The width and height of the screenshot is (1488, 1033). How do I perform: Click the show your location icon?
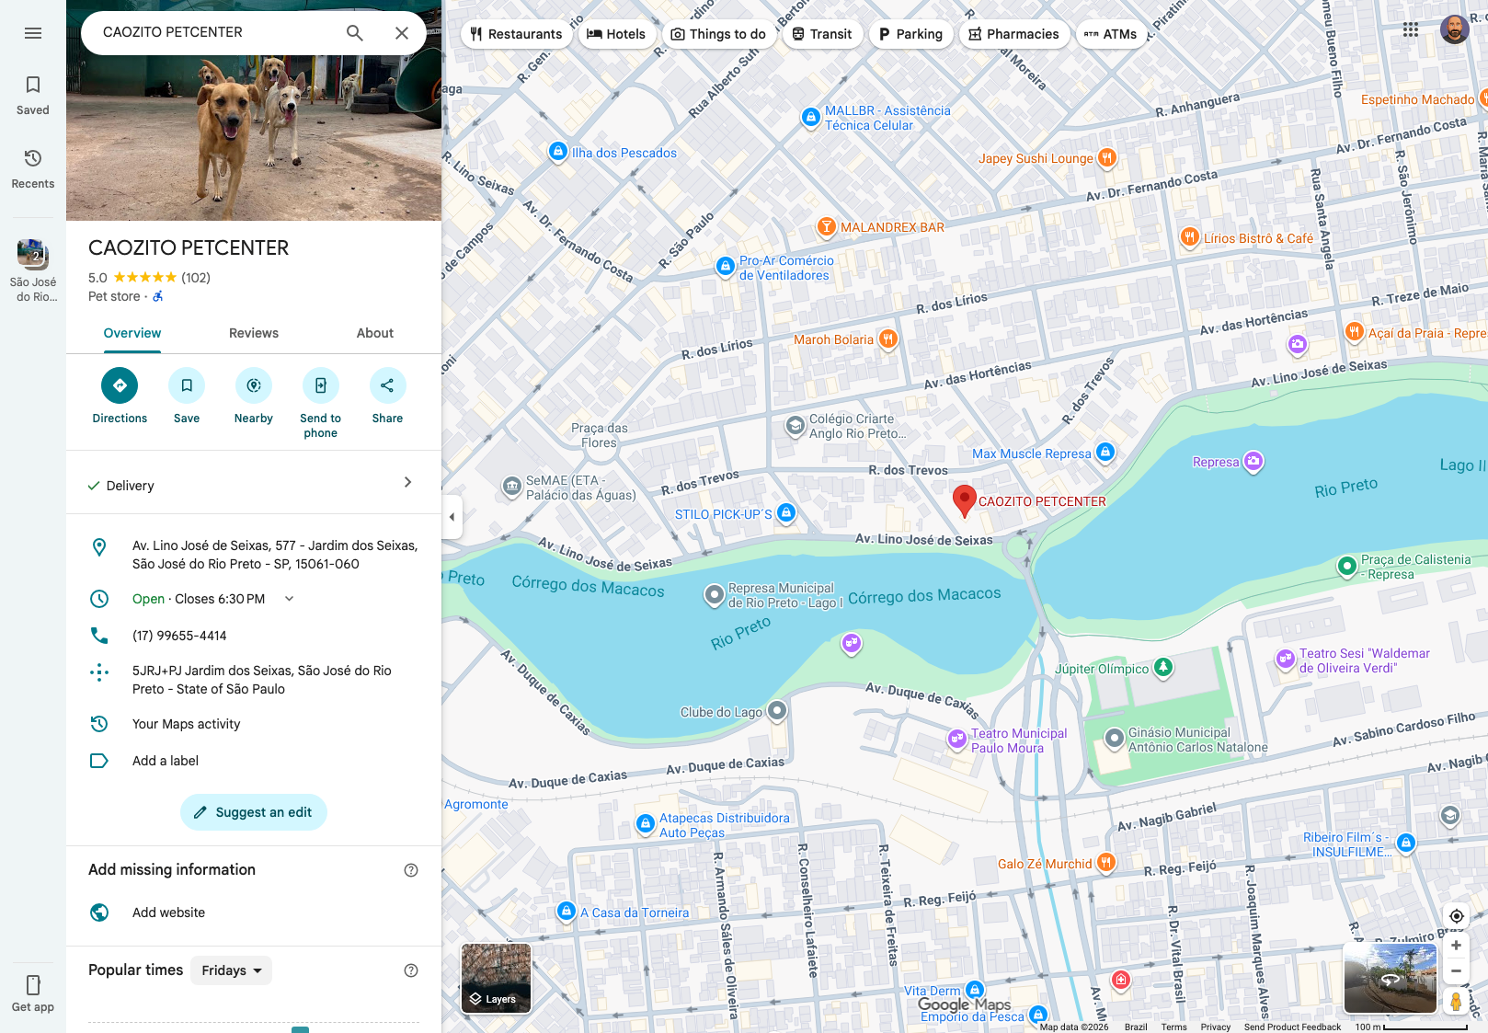click(x=1456, y=916)
